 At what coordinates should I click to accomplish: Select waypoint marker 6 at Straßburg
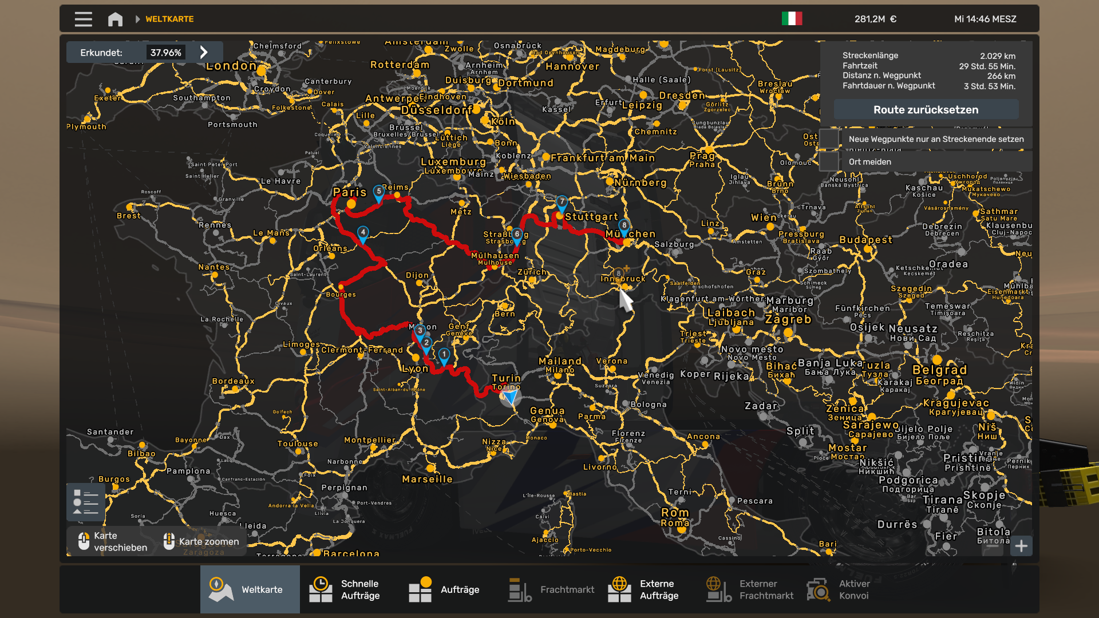click(x=517, y=236)
